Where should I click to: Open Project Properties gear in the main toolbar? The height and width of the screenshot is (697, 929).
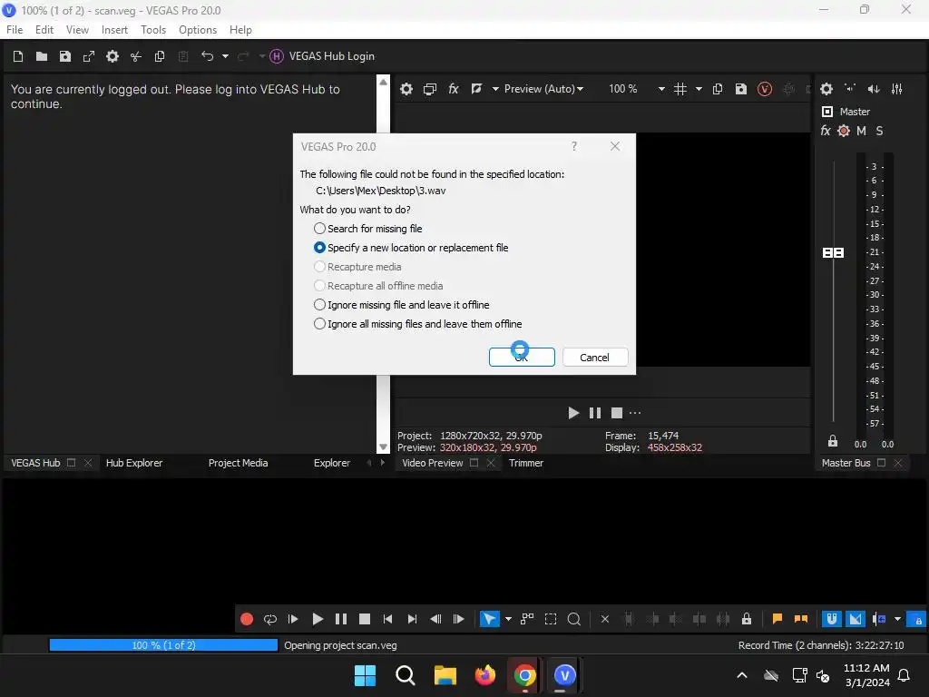click(112, 56)
